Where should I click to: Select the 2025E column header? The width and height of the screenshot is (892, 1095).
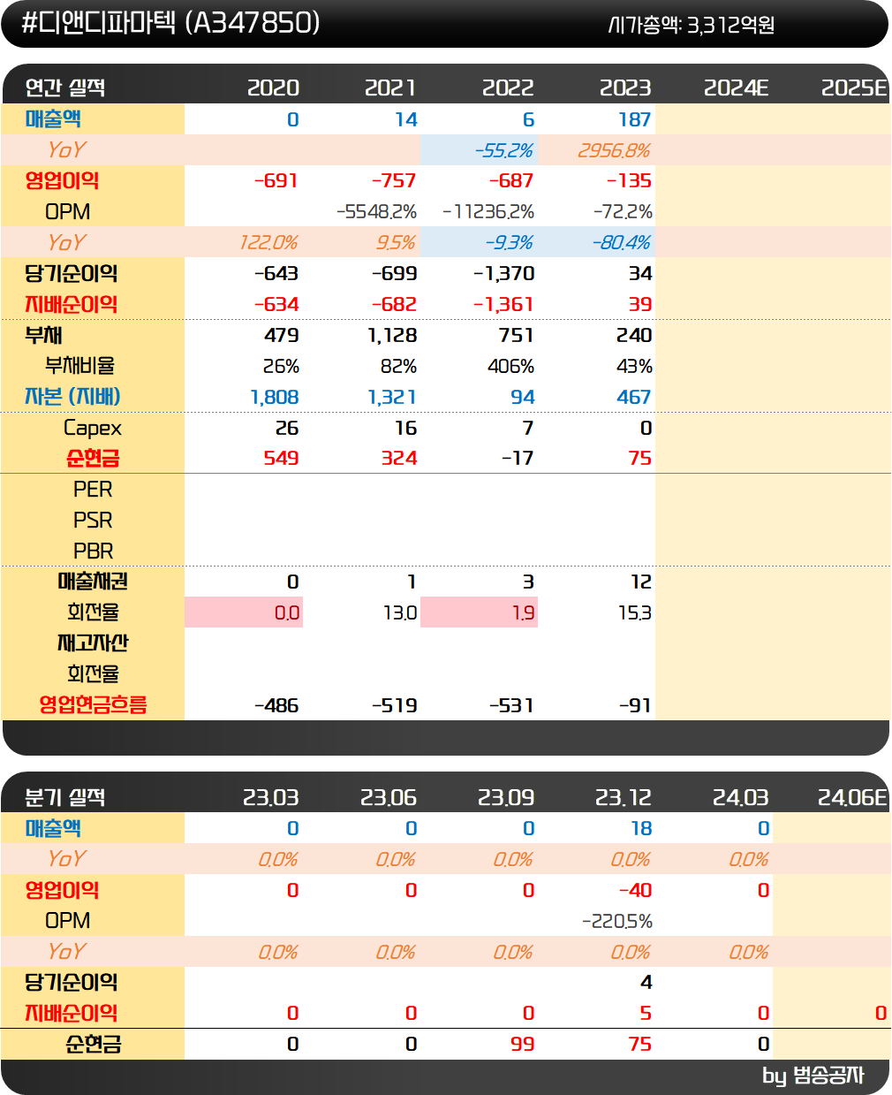854,87
